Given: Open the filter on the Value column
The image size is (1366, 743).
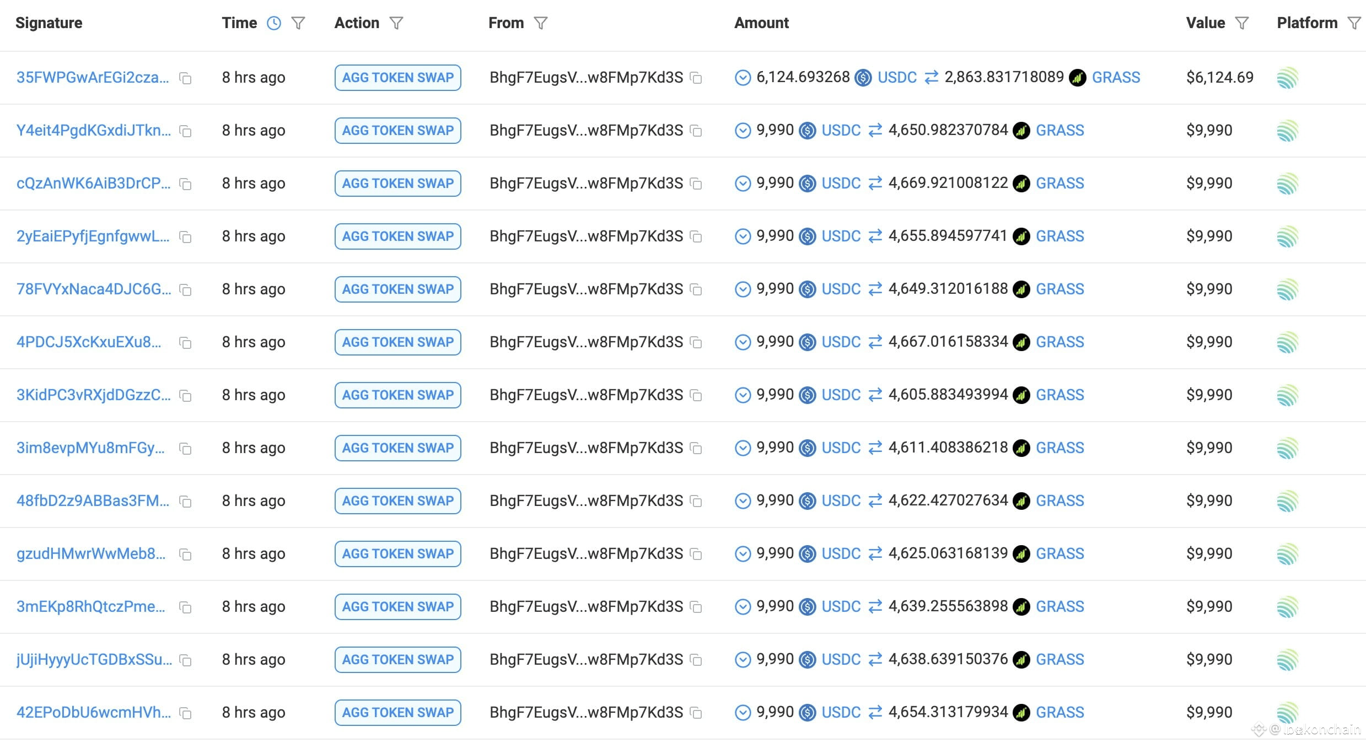Looking at the screenshot, I should [x=1242, y=23].
